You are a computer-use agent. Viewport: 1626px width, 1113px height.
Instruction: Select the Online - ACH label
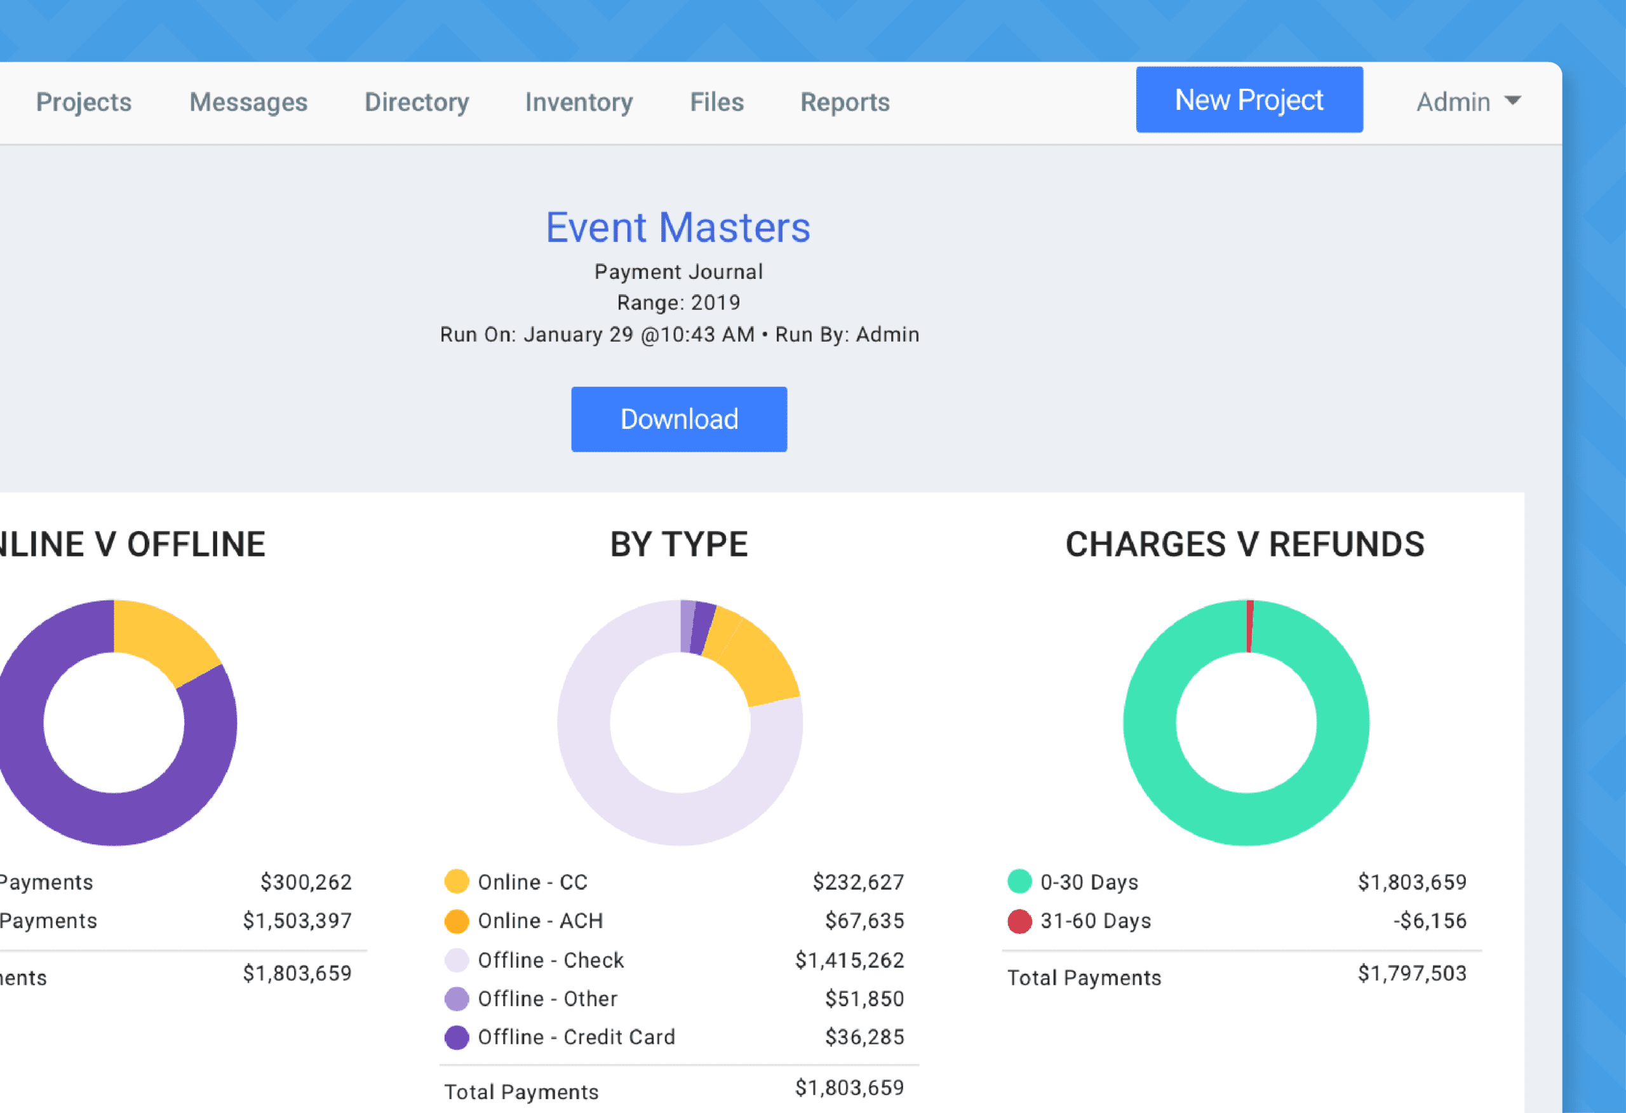click(540, 921)
